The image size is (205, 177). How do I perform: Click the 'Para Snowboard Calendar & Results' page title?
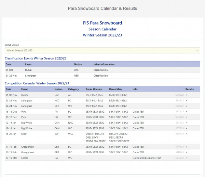pyautogui.click(x=102, y=9)
